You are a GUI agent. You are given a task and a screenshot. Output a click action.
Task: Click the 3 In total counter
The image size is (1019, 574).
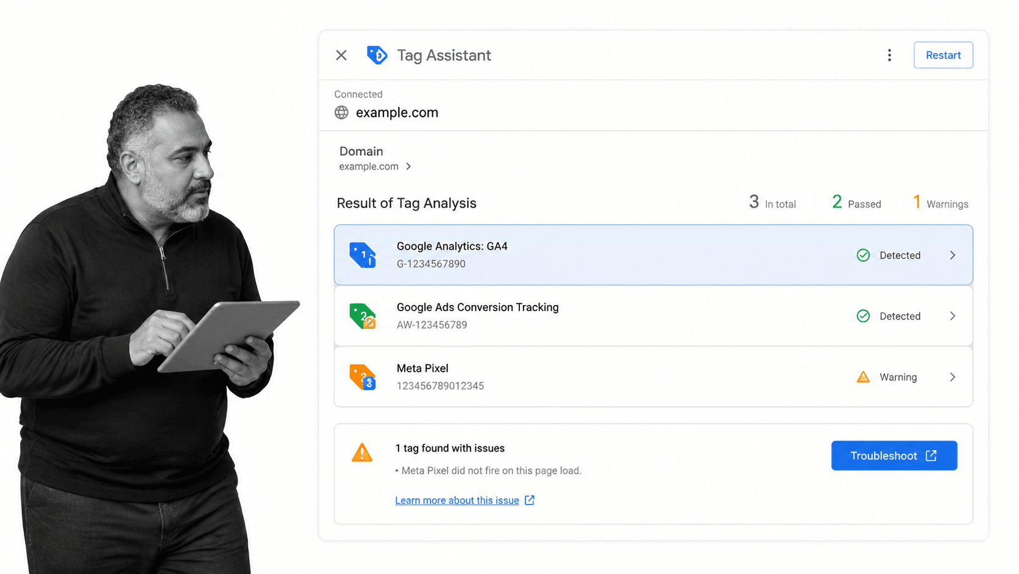pyautogui.click(x=772, y=203)
